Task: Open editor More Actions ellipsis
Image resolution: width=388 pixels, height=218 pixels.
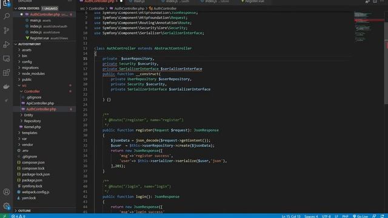Action: click(382, 1)
